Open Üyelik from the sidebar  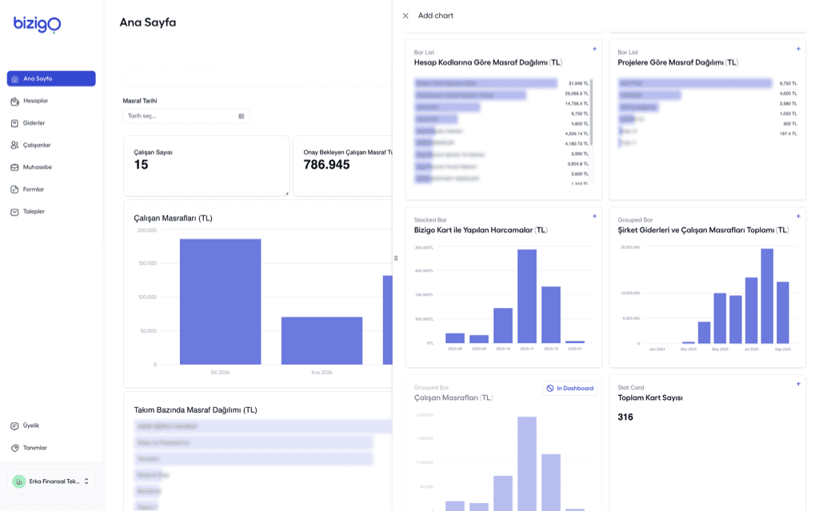pos(29,425)
